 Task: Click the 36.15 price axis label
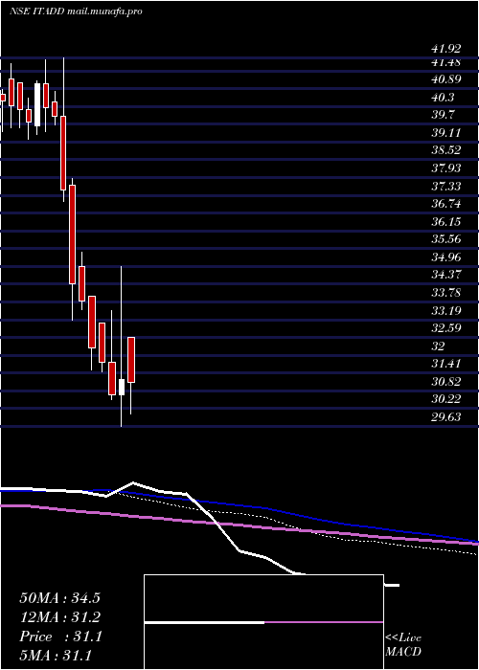[x=446, y=221]
